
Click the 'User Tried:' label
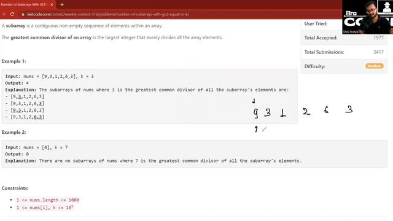(x=316, y=24)
